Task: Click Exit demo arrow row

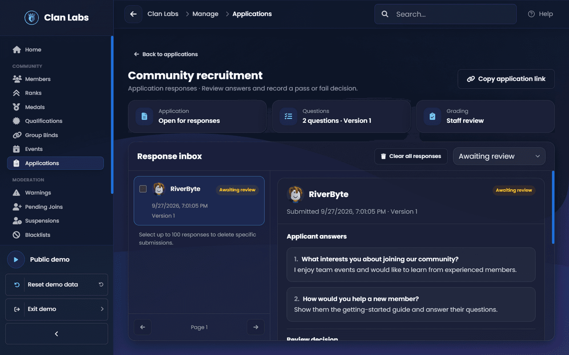Action: (56, 309)
